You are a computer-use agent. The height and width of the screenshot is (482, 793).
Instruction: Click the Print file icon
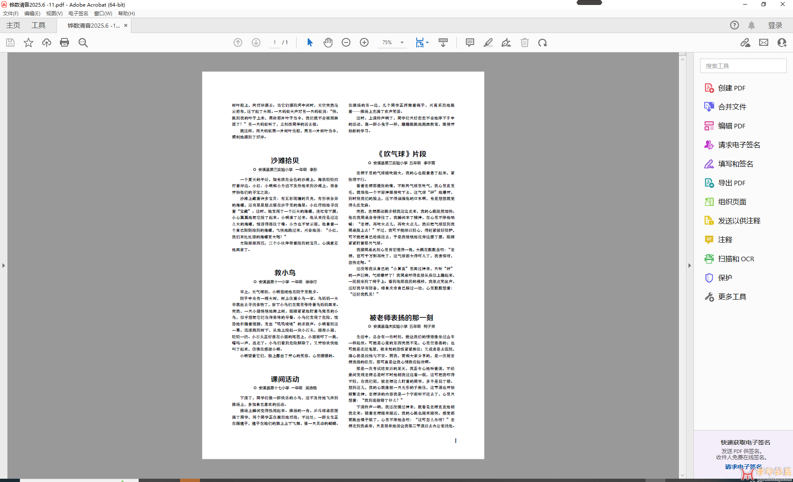[64, 43]
